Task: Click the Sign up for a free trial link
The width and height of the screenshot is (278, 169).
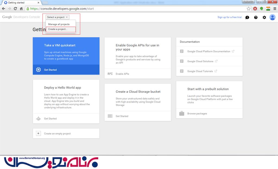Action: point(230,17)
